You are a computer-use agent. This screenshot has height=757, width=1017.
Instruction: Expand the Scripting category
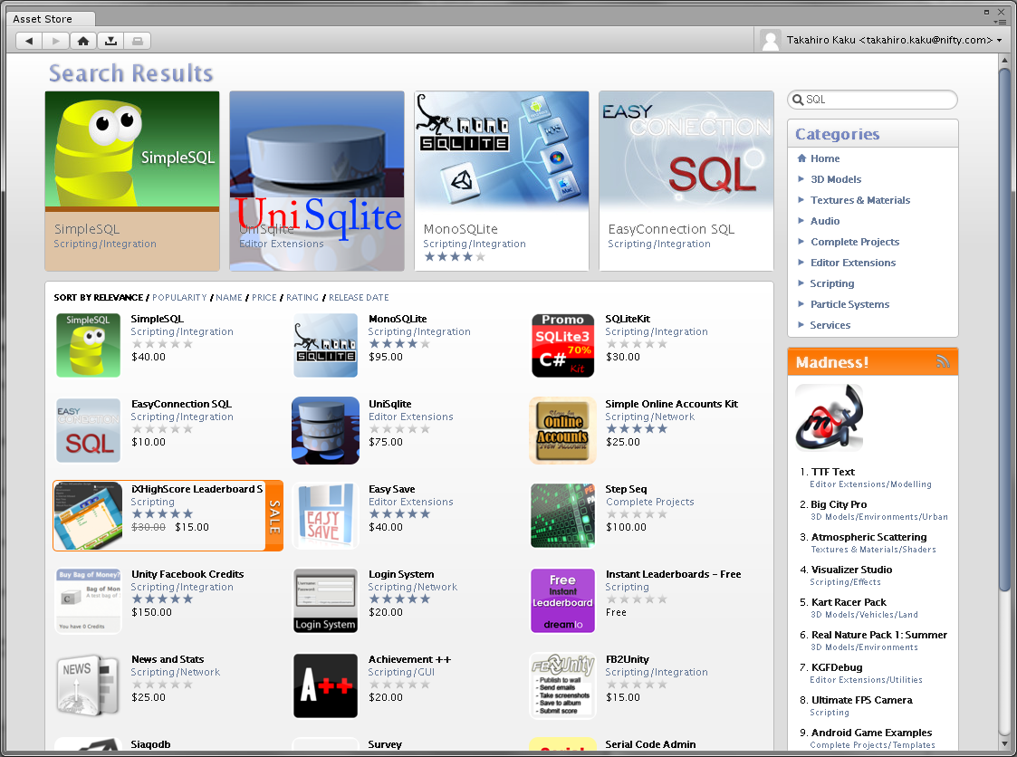click(x=831, y=283)
